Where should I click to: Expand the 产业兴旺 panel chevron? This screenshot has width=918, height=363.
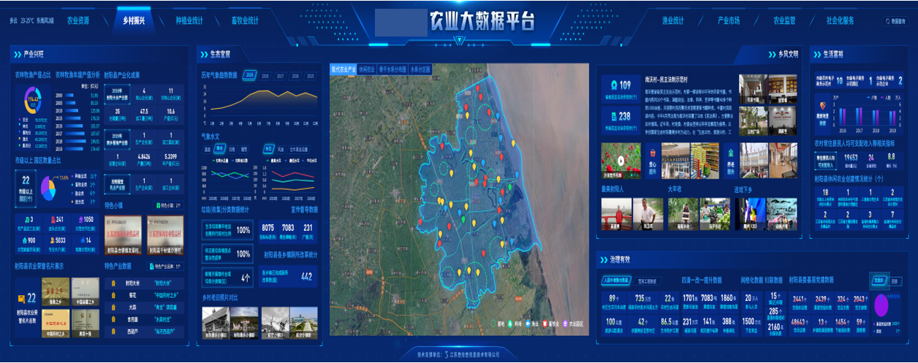pos(16,55)
